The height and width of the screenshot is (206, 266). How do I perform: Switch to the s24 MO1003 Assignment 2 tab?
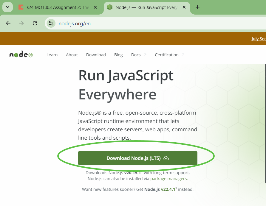click(58, 7)
